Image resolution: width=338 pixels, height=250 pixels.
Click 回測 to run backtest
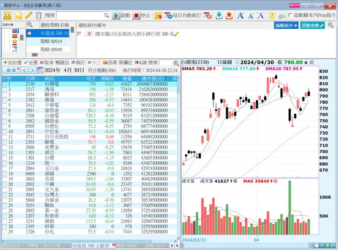point(110,62)
